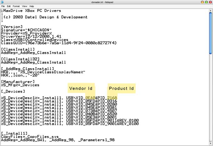Click the line with PID_9001&REV_0100
This screenshot has height=146, width=213.
(x=70, y=124)
